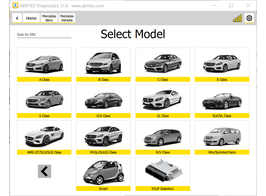Open Mercedes Vehicles breadcrumb

(x=67, y=18)
